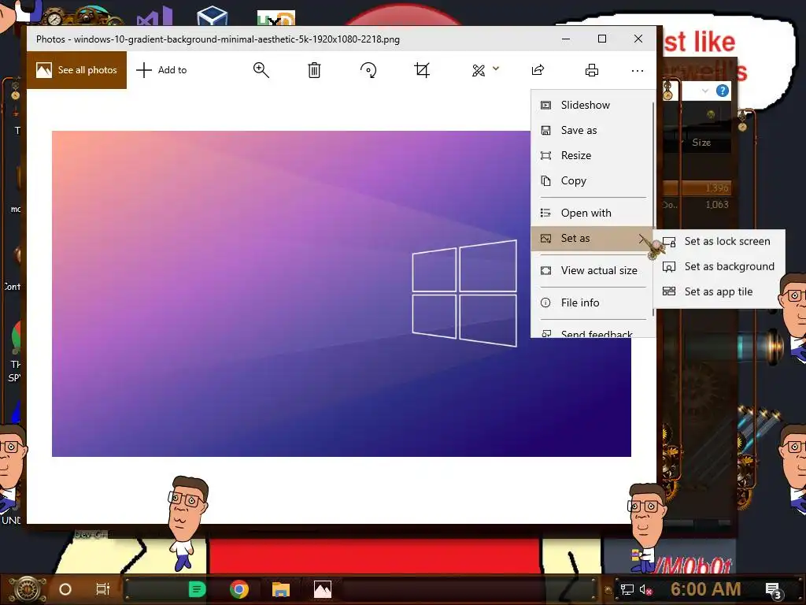Choose Resize in the menu
Screen dimensions: 806x605
(592, 155)
